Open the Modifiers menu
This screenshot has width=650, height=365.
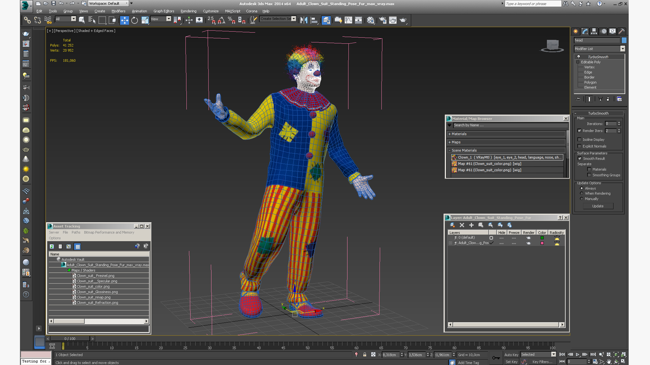(x=118, y=11)
